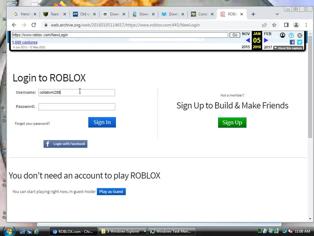Open Windows Task Manager taskbar button

click(172, 231)
